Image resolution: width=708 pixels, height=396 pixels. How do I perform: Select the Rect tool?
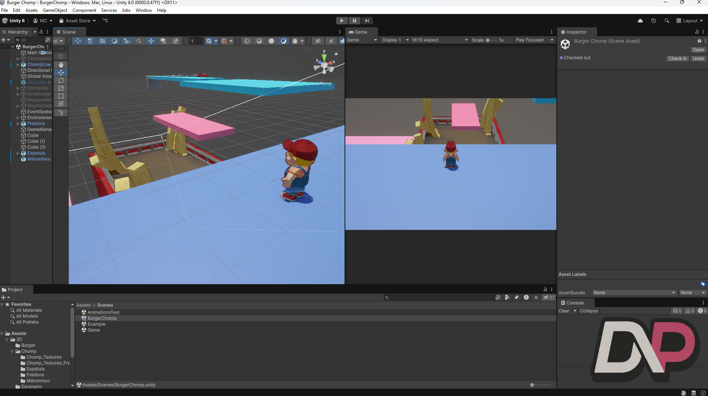(x=61, y=96)
